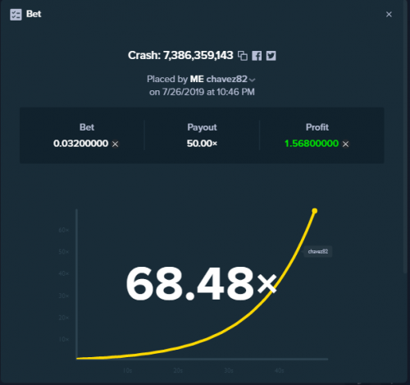Image resolution: width=410 pixels, height=385 pixels.
Task: Click the 30× axis label
Action: 63,296
